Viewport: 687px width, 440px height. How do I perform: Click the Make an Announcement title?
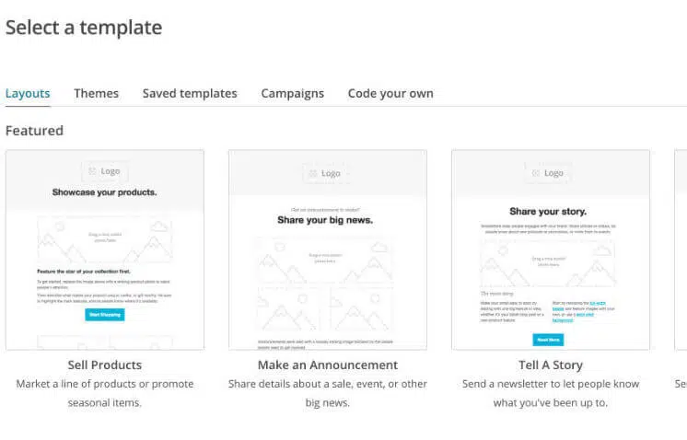click(328, 365)
